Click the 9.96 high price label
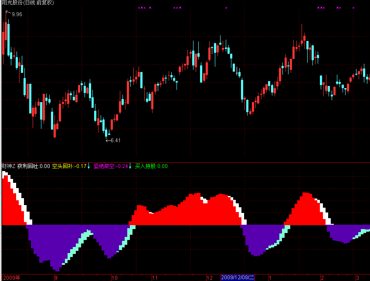Screen dimensions: 370x281 tap(17, 14)
